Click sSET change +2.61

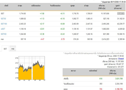[42, 29]
